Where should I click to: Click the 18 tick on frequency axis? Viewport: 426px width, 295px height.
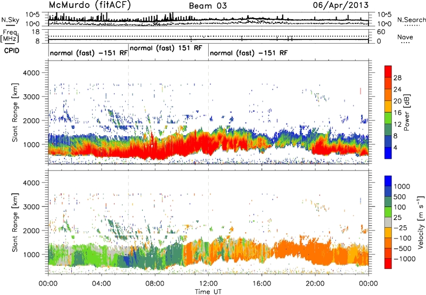click(36, 32)
